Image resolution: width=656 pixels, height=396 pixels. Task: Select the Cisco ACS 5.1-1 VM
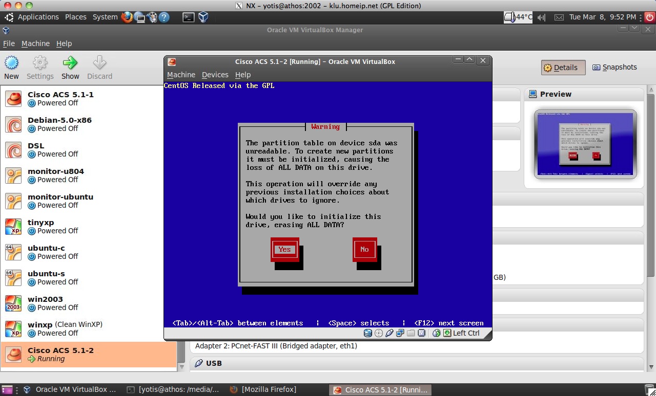(89, 99)
